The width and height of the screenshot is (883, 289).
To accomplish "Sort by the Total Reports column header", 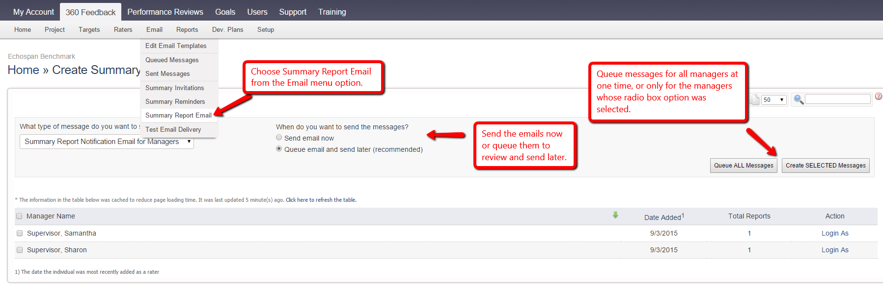I will [749, 216].
